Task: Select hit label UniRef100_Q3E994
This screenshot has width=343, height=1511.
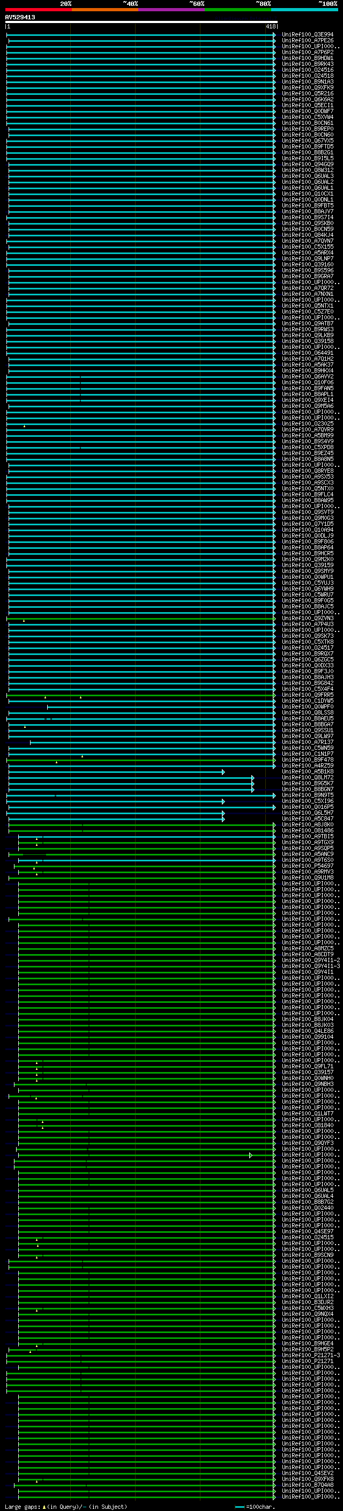Action: 308,35
